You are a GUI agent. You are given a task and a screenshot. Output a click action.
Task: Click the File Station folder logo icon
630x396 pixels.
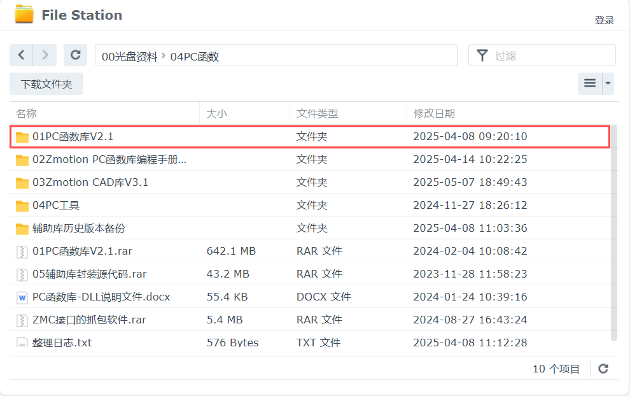pyautogui.click(x=24, y=14)
